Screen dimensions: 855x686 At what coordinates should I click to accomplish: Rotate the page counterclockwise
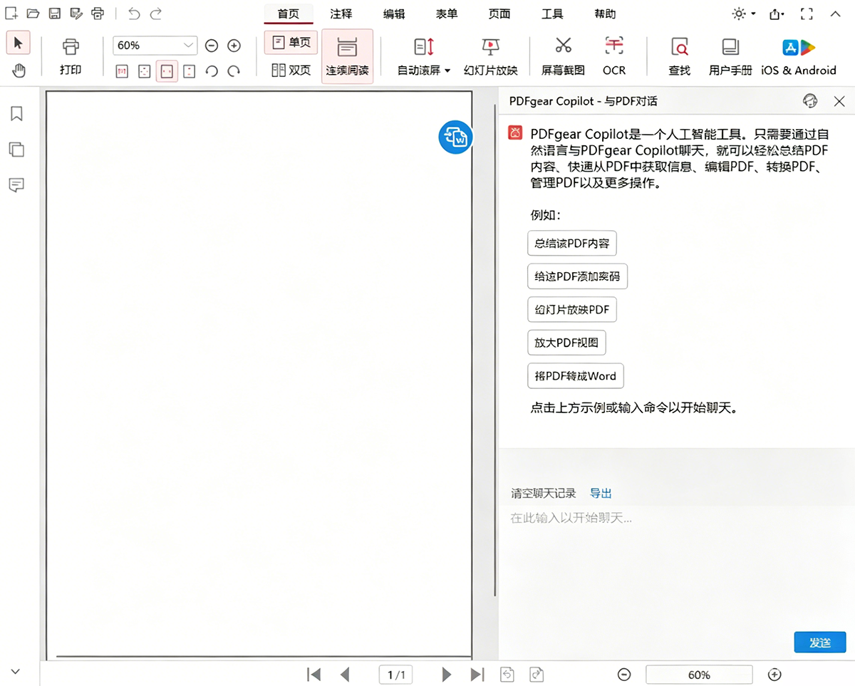tap(211, 71)
